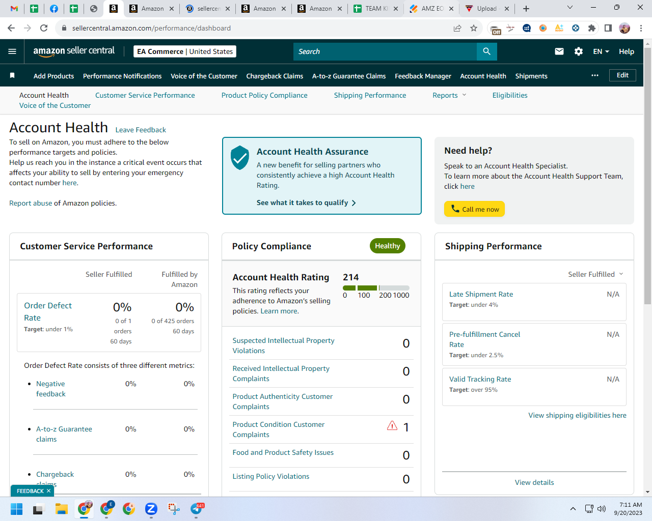Open the Chrome three-dot menu

[641, 28]
